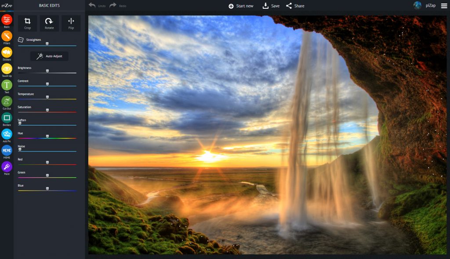Flip the image with Flip tool

tap(71, 23)
